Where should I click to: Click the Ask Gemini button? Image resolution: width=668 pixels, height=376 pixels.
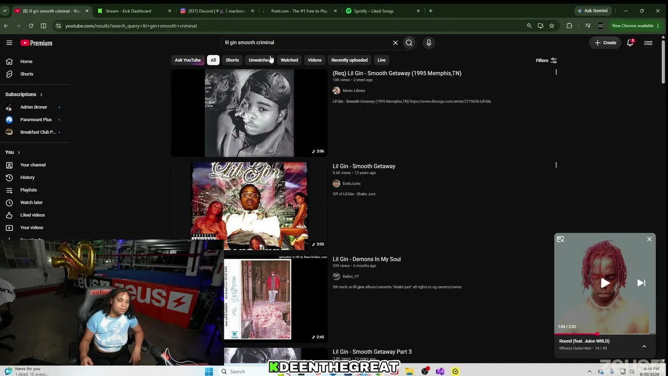pos(592,11)
